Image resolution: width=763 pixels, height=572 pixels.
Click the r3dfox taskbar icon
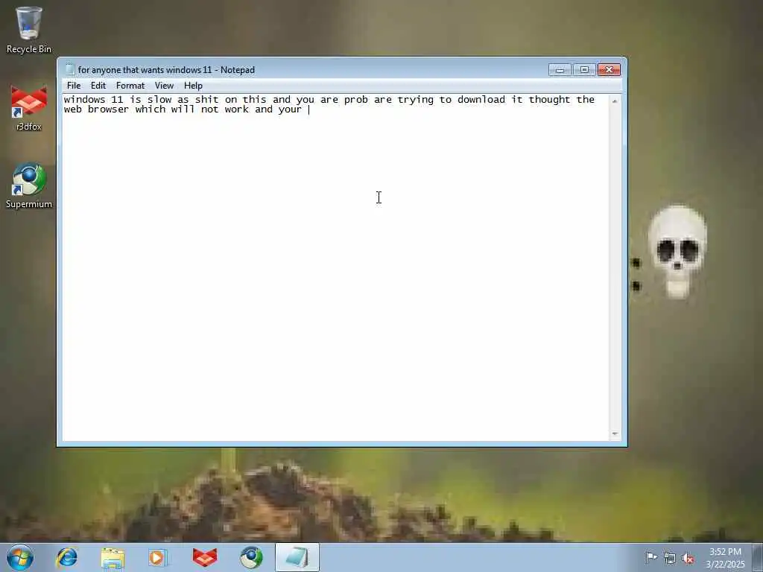(204, 557)
